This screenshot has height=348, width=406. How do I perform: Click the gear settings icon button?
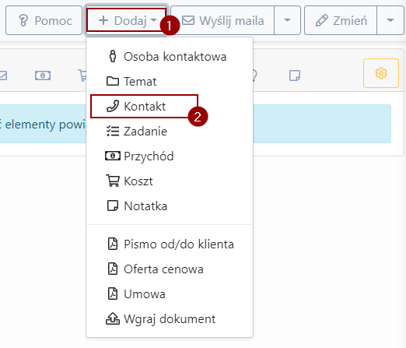click(381, 73)
